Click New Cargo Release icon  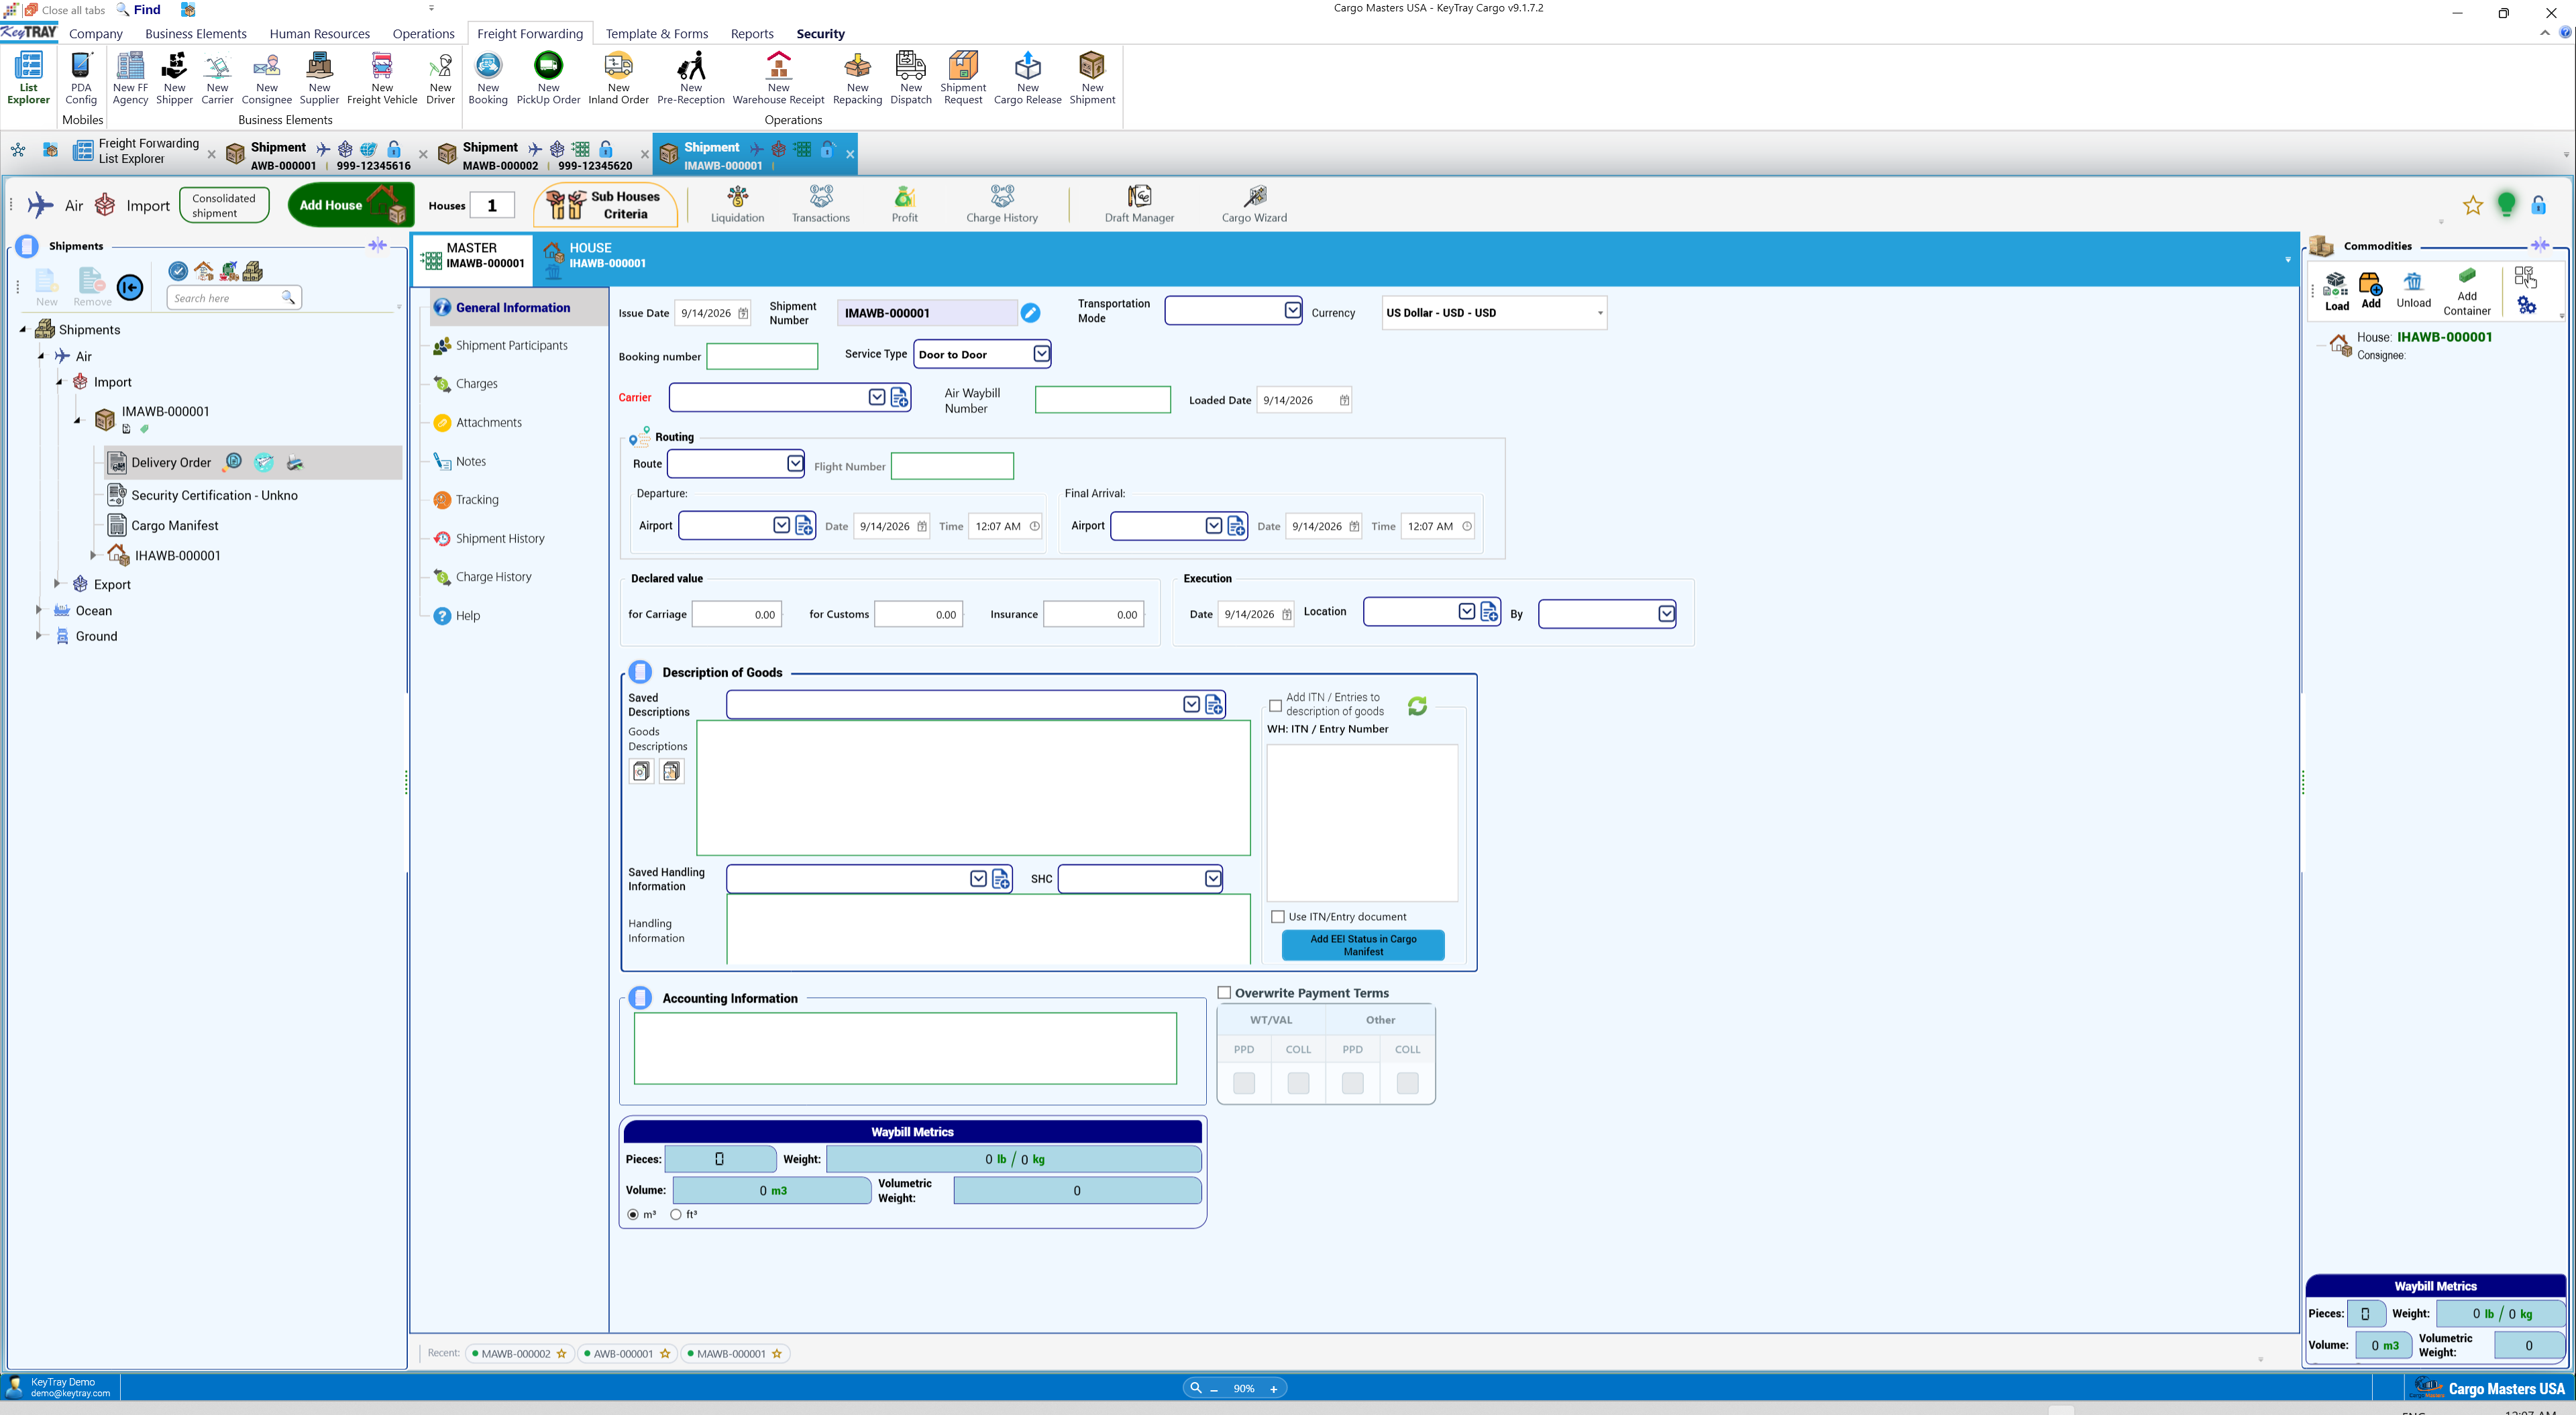click(x=1027, y=78)
